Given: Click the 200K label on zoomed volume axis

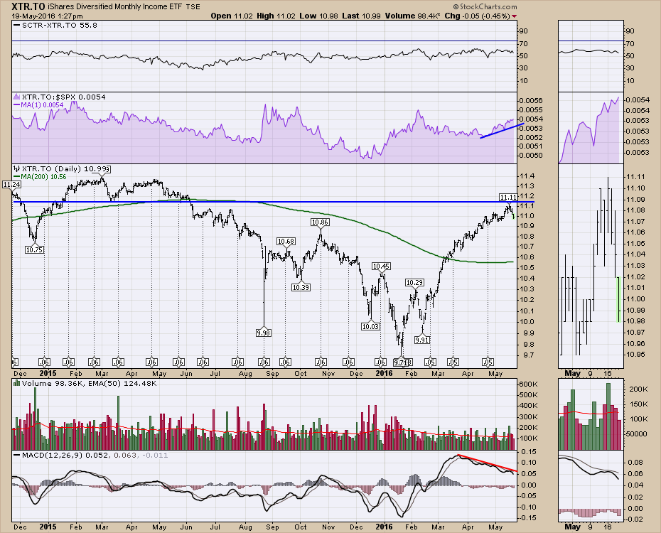Looking at the screenshot, I should [x=638, y=389].
